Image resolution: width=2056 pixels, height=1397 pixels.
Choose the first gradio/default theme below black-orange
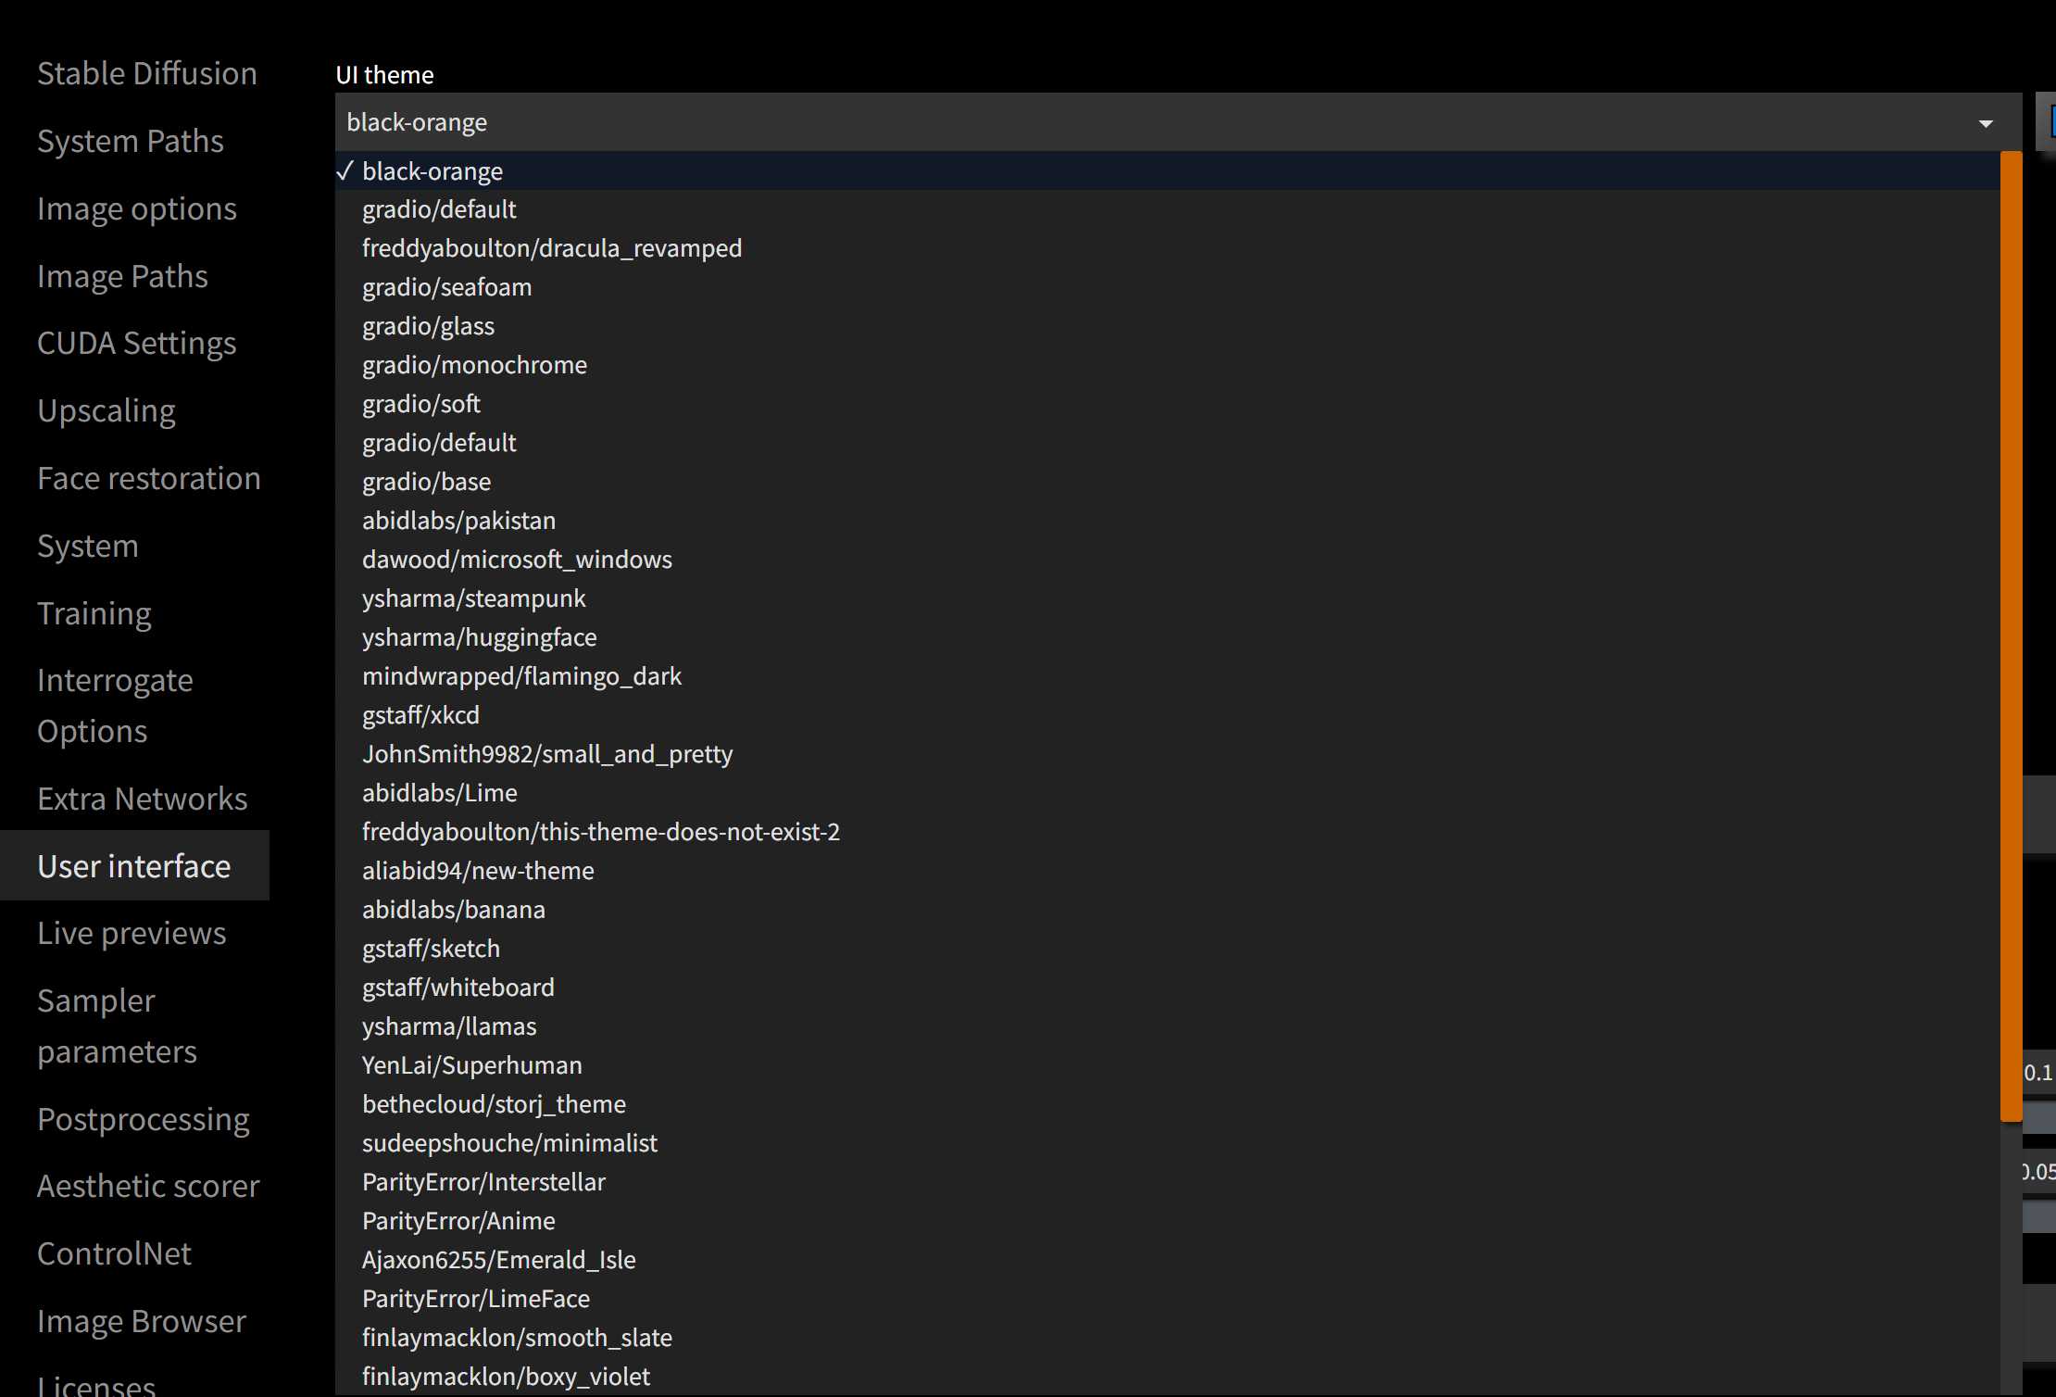coord(1168,210)
